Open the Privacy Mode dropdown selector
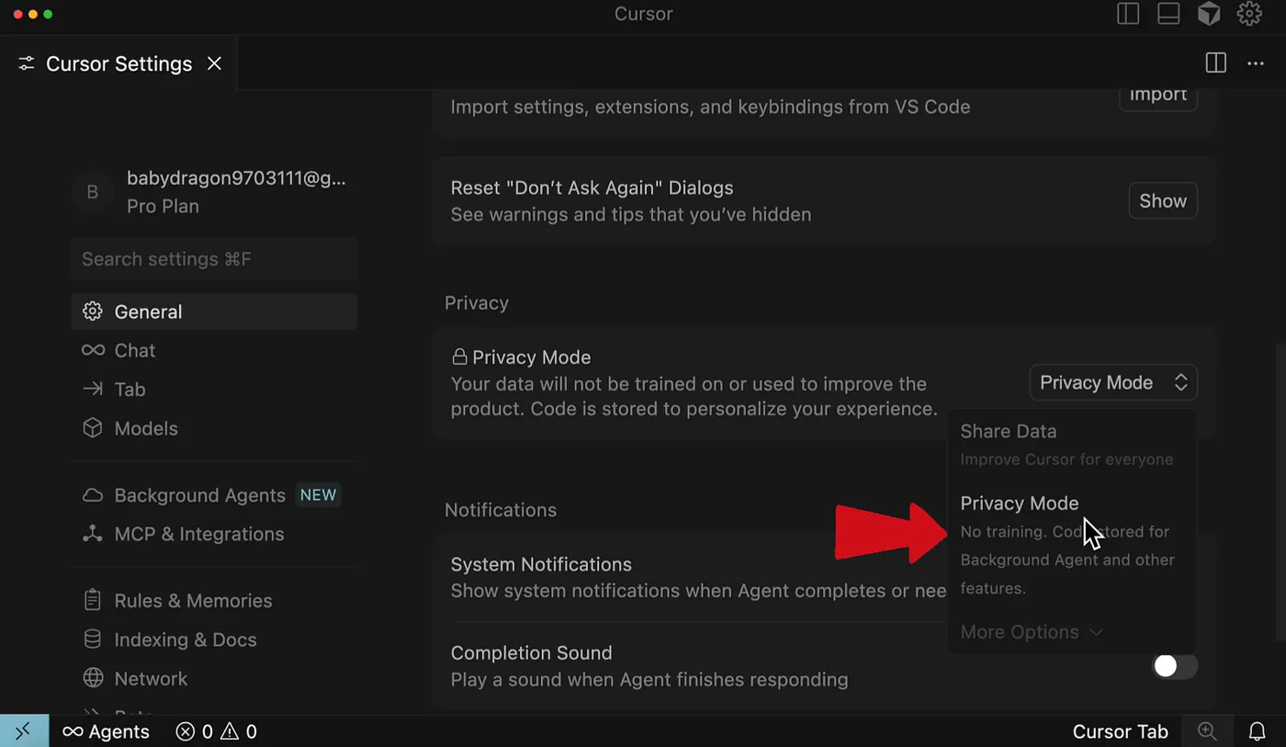 coord(1113,382)
